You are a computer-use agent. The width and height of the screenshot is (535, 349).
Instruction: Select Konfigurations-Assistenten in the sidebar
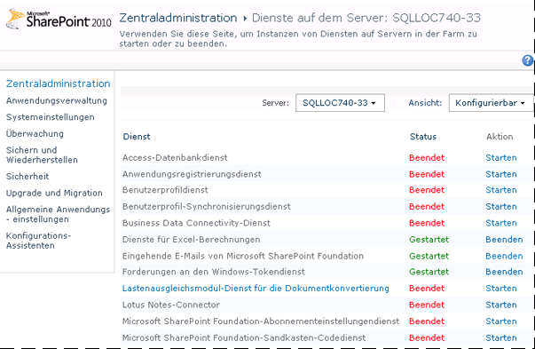[x=38, y=241]
